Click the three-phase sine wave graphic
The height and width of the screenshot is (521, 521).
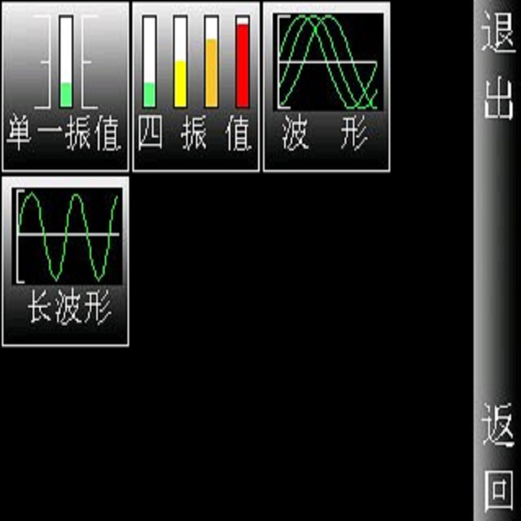coord(328,62)
